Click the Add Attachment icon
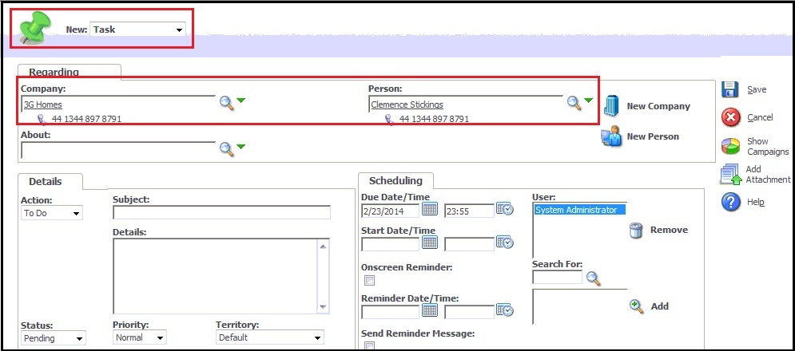This screenshot has width=795, height=351. tap(730, 174)
